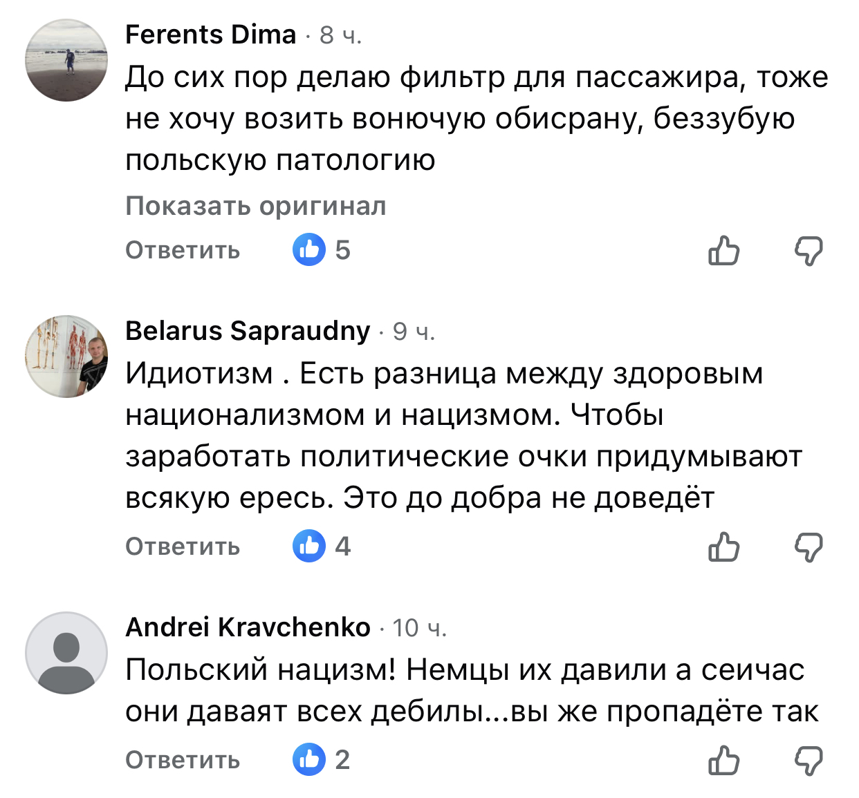The width and height of the screenshot is (859, 798).
Task: Downvote Andrei Kravchenko's comment
Action: [808, 761]
